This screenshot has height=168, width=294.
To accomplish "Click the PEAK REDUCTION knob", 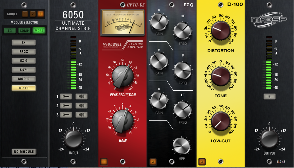I will pos(122,76).
